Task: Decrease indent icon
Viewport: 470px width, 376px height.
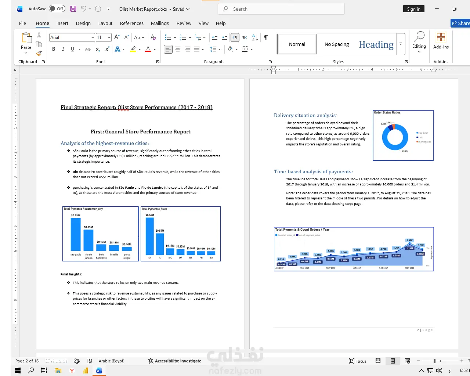Action: tap(215, 37)
